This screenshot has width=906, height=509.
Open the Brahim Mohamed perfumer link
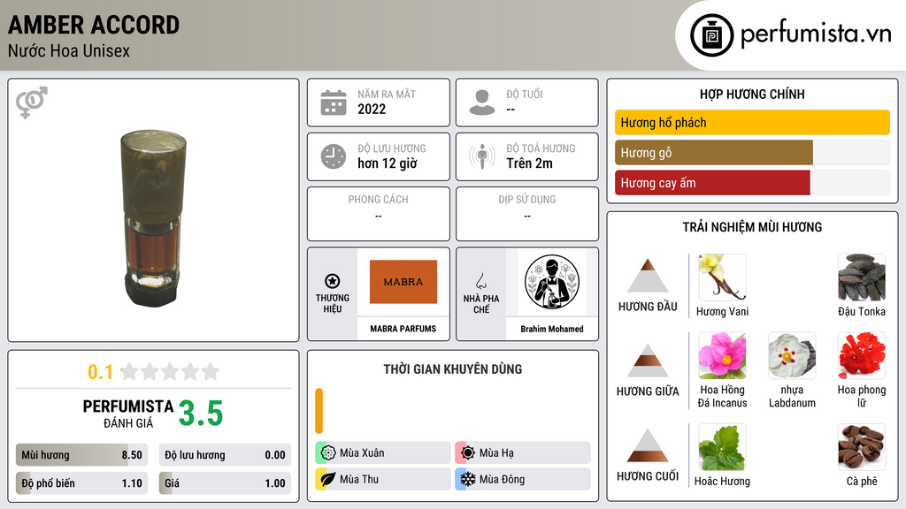tap(552, 329)
